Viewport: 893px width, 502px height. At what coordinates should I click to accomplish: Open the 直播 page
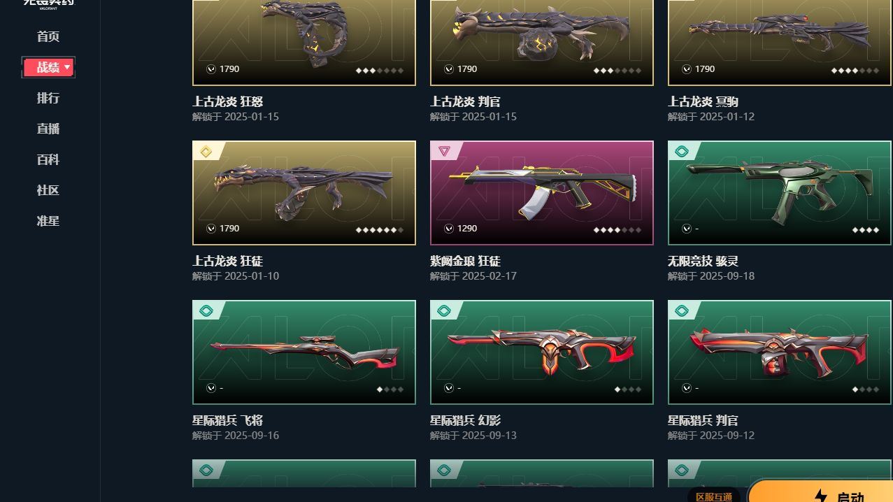click(x=48, y=129)
